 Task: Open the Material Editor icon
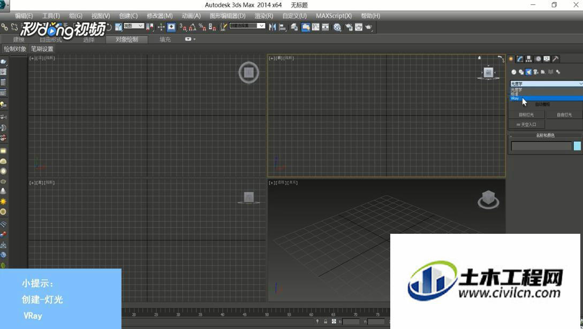(337, 27)
